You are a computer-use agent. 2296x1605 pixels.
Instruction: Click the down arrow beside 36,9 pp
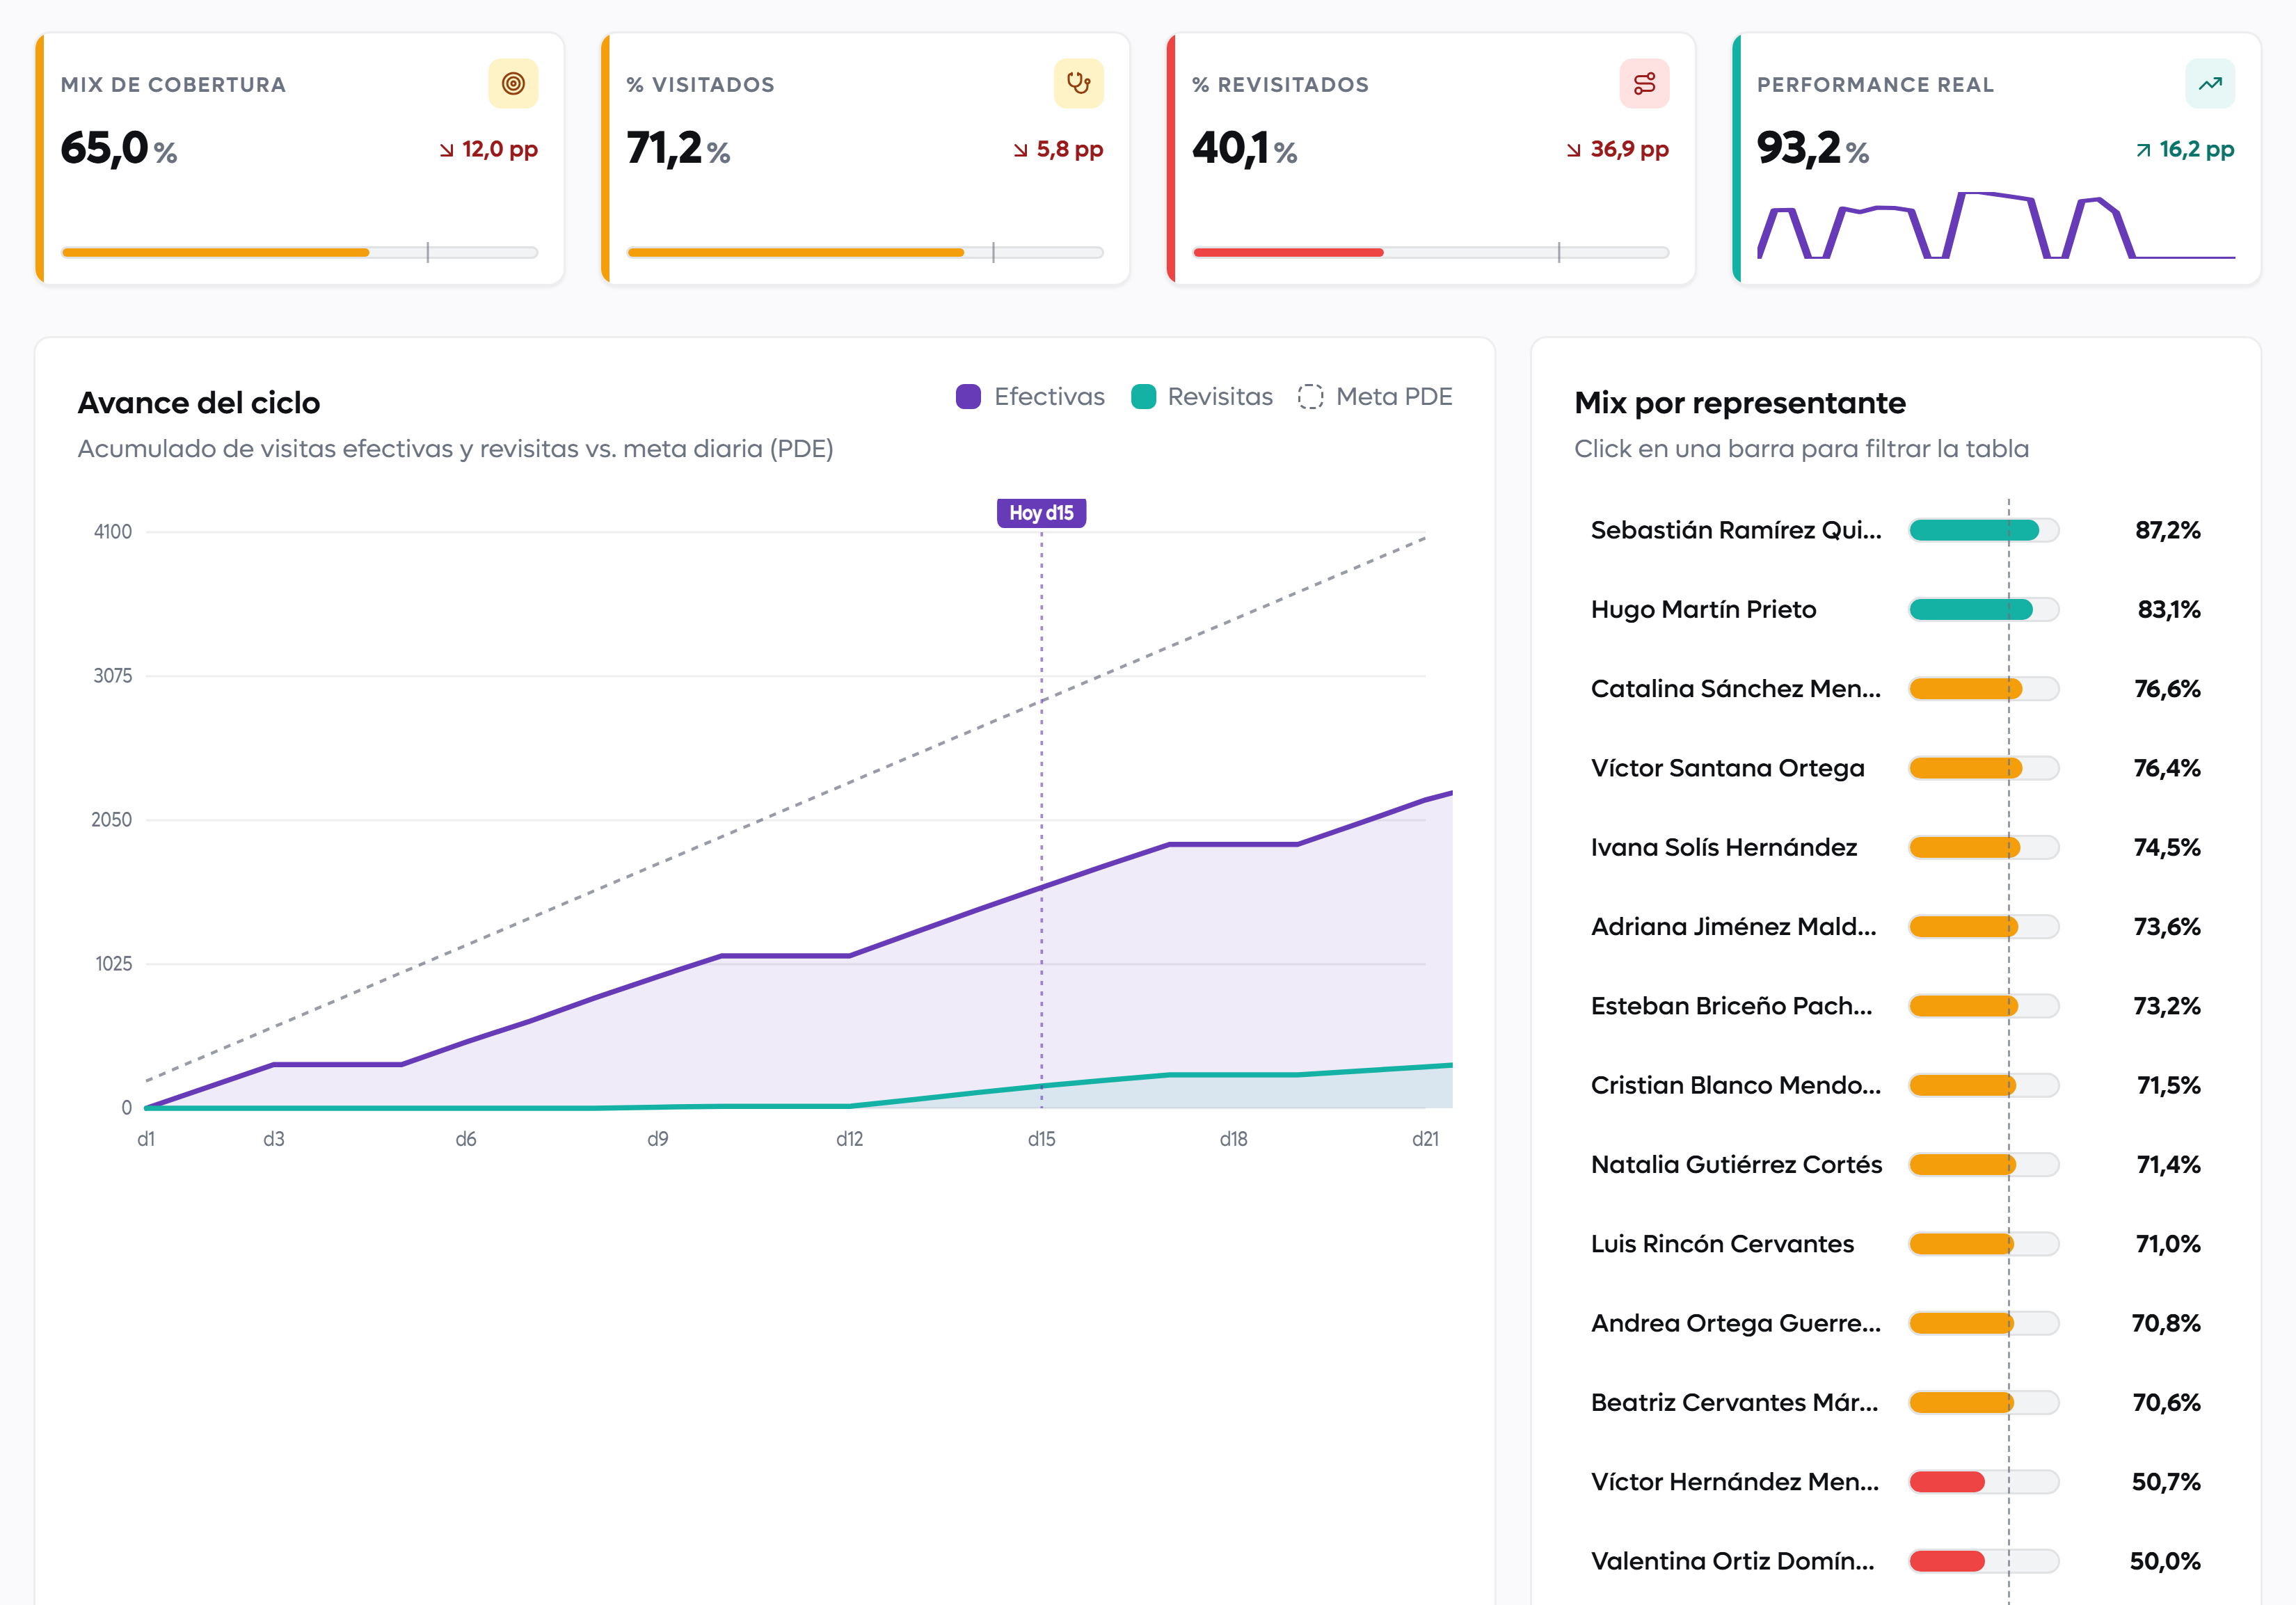[x=1574, y=150]
